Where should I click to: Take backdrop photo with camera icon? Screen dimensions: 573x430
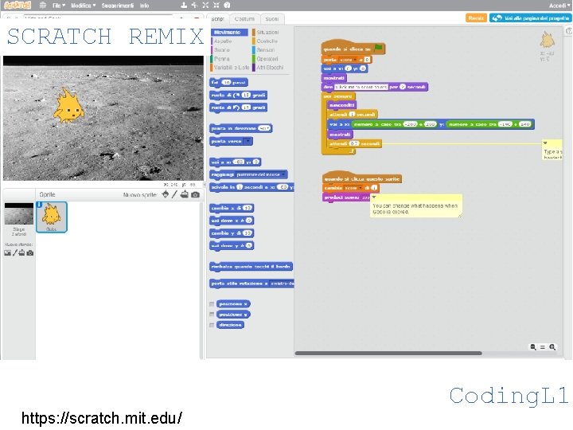click(30, 252)
